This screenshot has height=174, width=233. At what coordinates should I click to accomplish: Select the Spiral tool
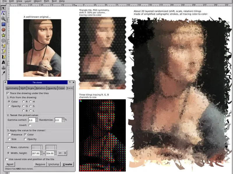coord(3,41)
